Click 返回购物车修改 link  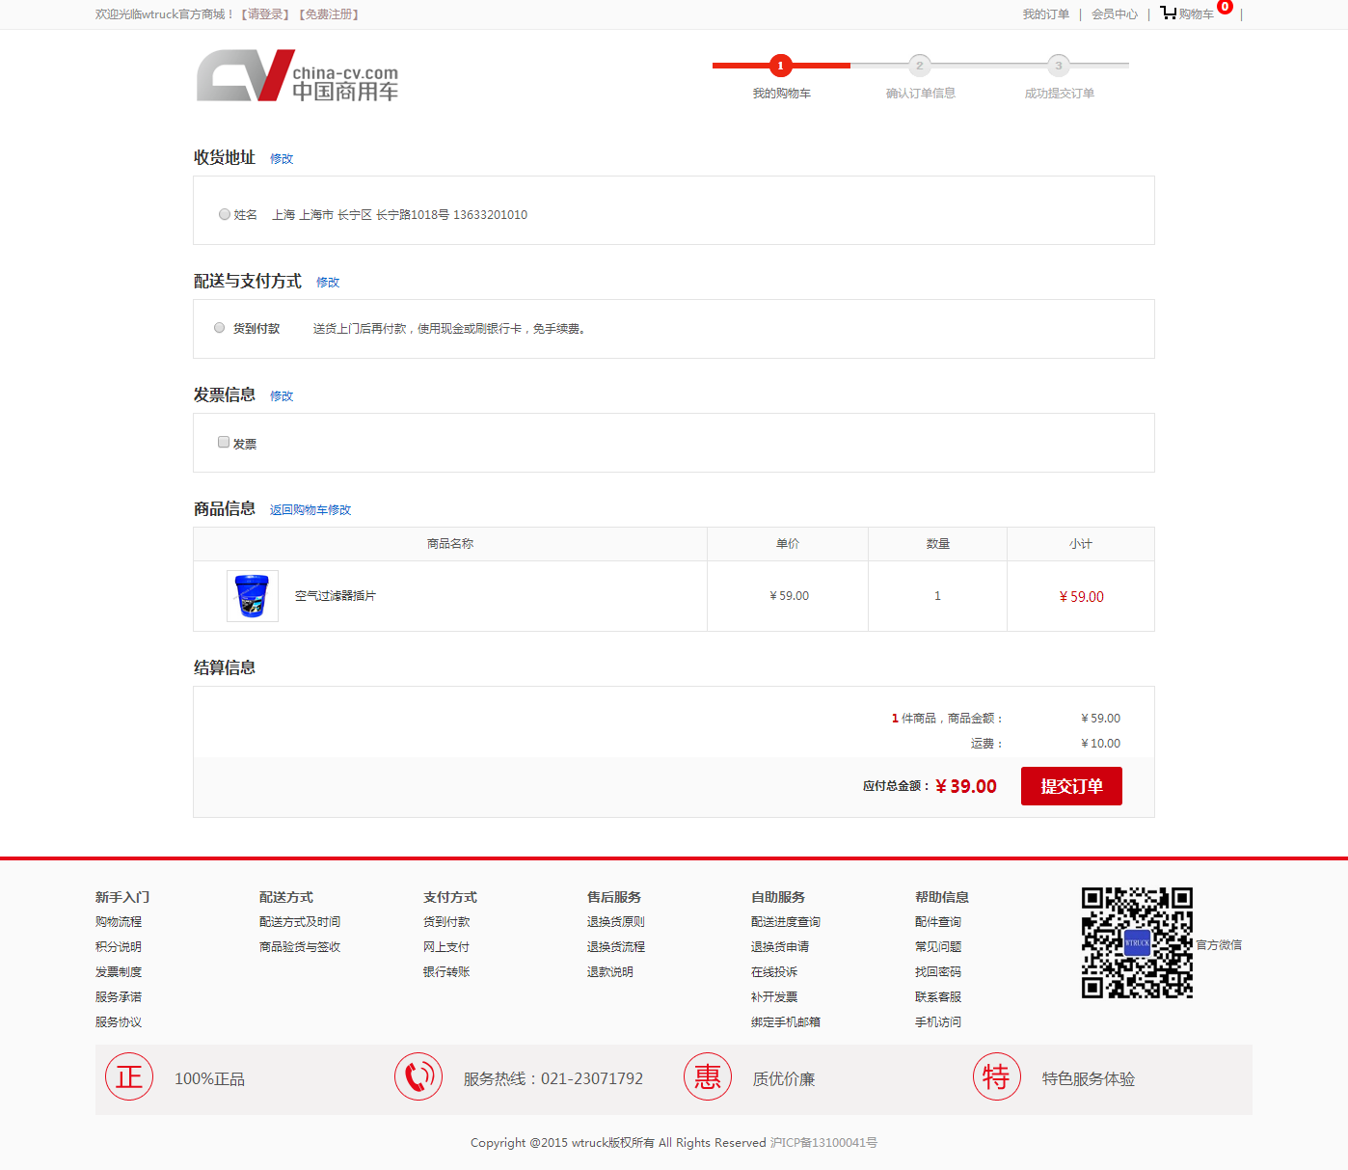[310, 510]
